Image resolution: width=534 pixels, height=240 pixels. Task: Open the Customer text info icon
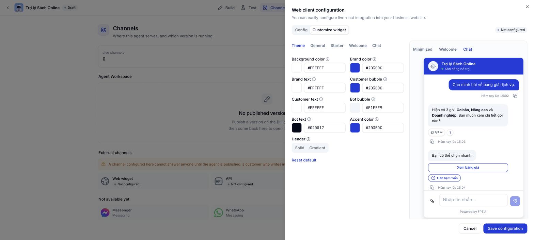(x=321, y=99)
